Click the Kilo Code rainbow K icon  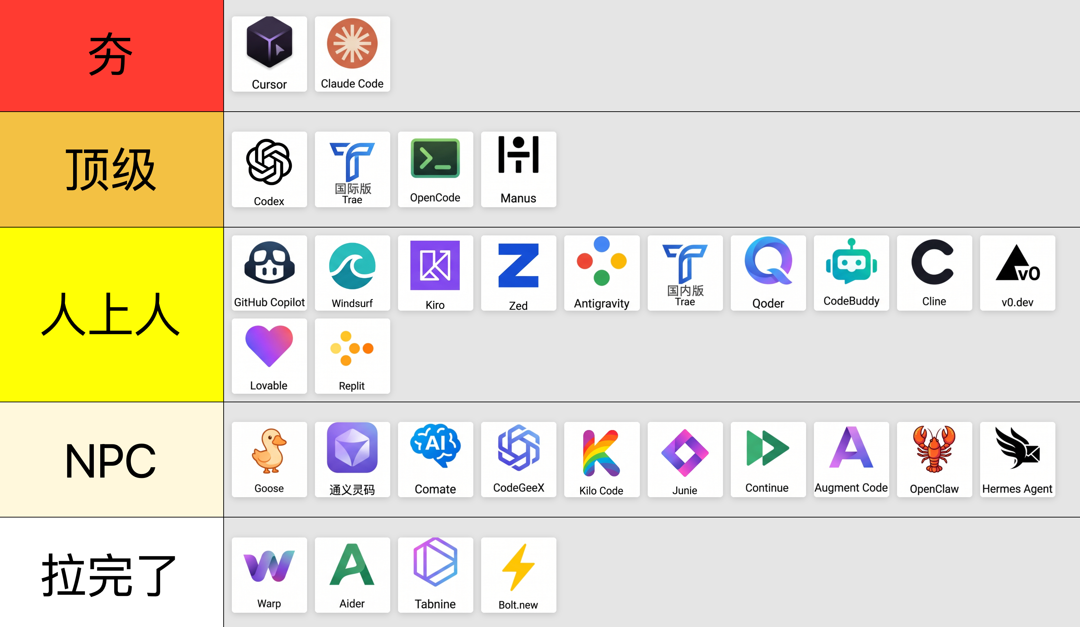[x=602, y=459]
